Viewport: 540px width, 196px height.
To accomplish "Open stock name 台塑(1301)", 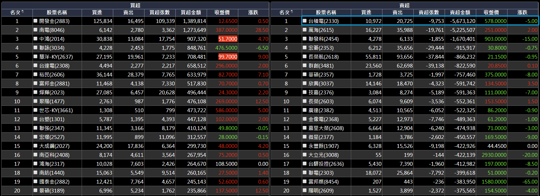I will coord(52,119).
